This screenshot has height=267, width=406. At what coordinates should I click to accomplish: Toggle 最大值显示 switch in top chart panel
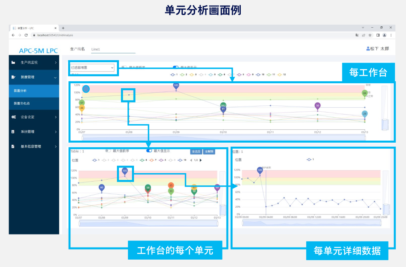[x=176, y=67]
